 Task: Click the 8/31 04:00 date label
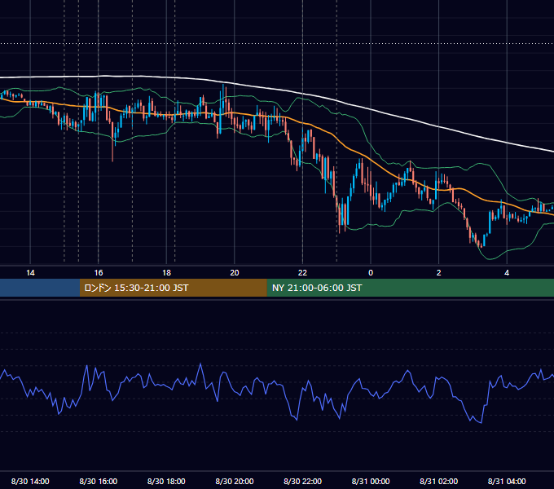click(507, 481)
